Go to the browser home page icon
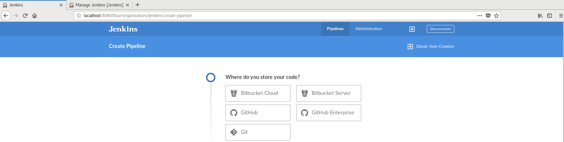564x142 pixels. point(35,16)
